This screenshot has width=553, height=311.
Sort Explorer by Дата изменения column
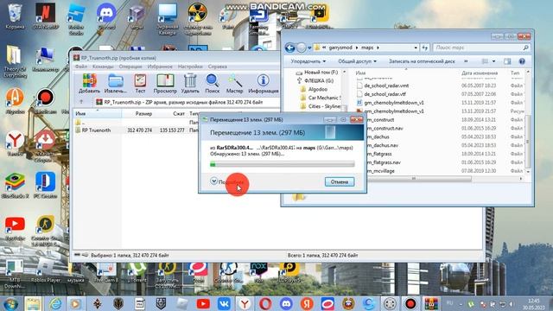click(x=480, y=73)
